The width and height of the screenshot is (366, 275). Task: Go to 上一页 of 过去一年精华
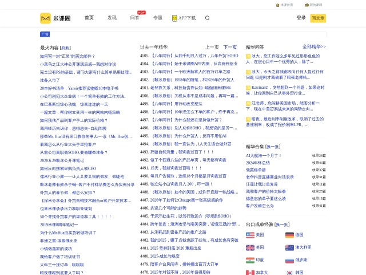tap(212, 47)
